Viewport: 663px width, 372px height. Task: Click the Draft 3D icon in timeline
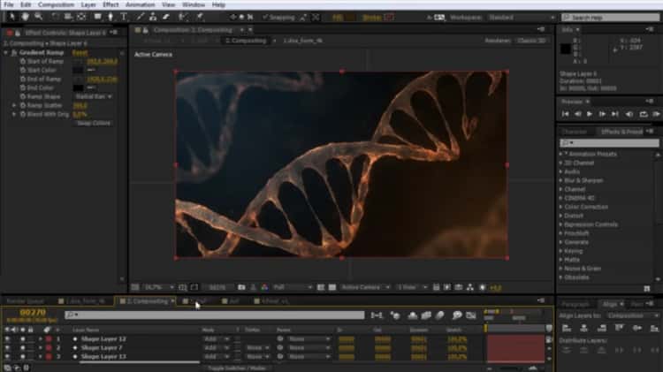(x=395, y=315)
